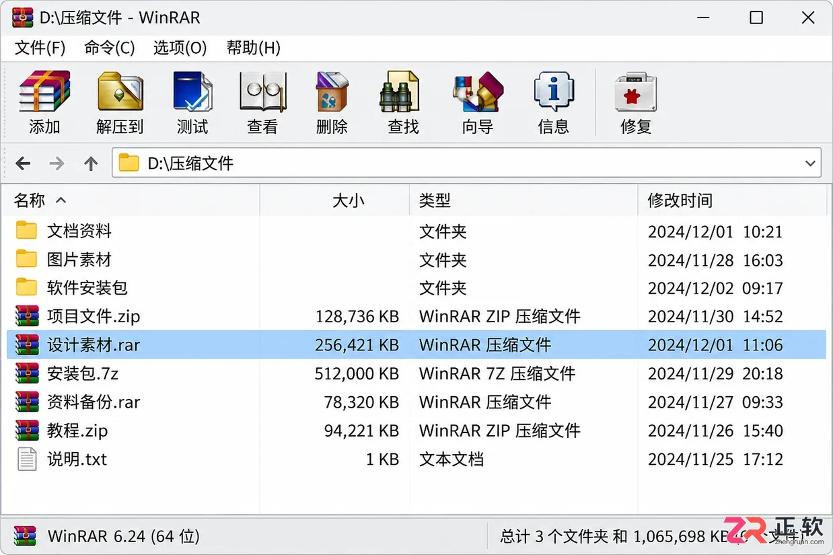This screenshot has height=555, width=833.
Task: Minimize the WinRAR window
Action: pyautogui.click(x=704, y=17)
